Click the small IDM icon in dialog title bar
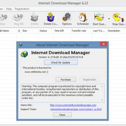This screenshot has width=126, height=126. 21,45
